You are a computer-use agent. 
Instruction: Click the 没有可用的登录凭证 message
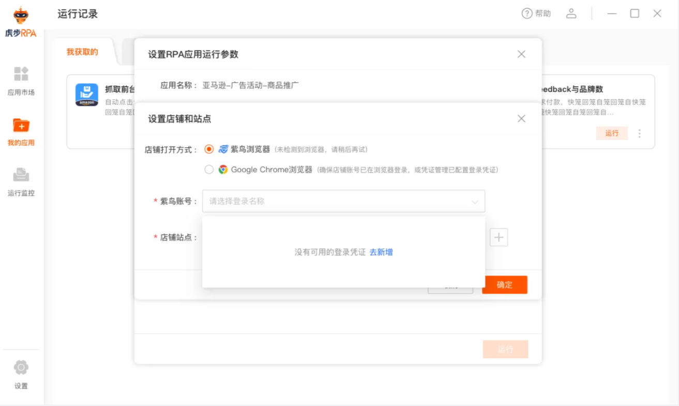click(x=330, y=252)
